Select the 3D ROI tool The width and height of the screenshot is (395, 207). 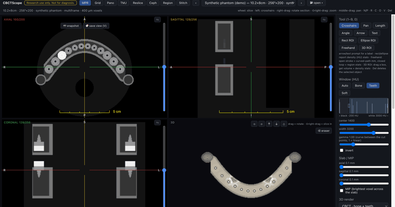point(366,48)
